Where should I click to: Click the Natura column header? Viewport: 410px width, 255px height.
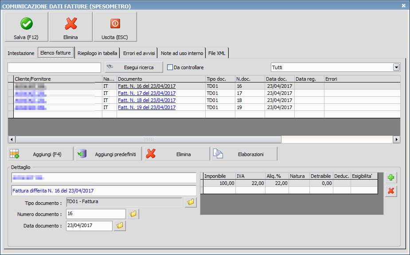(299, 176)
